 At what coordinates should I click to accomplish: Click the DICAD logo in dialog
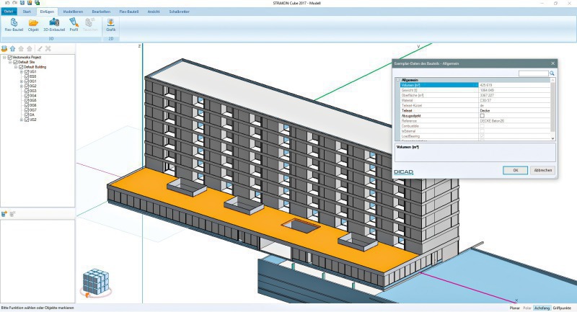pyautogui.click(x=404, y=172)
